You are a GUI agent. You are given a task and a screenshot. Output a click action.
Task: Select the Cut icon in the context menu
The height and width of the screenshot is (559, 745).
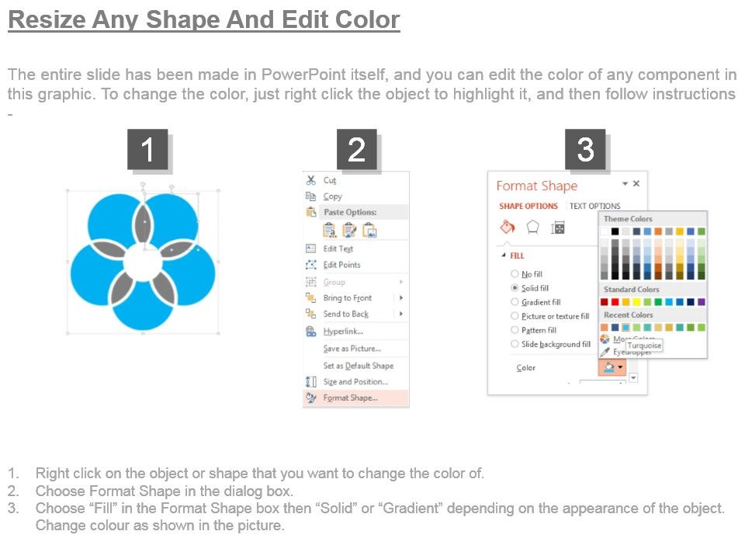(312, 181)
